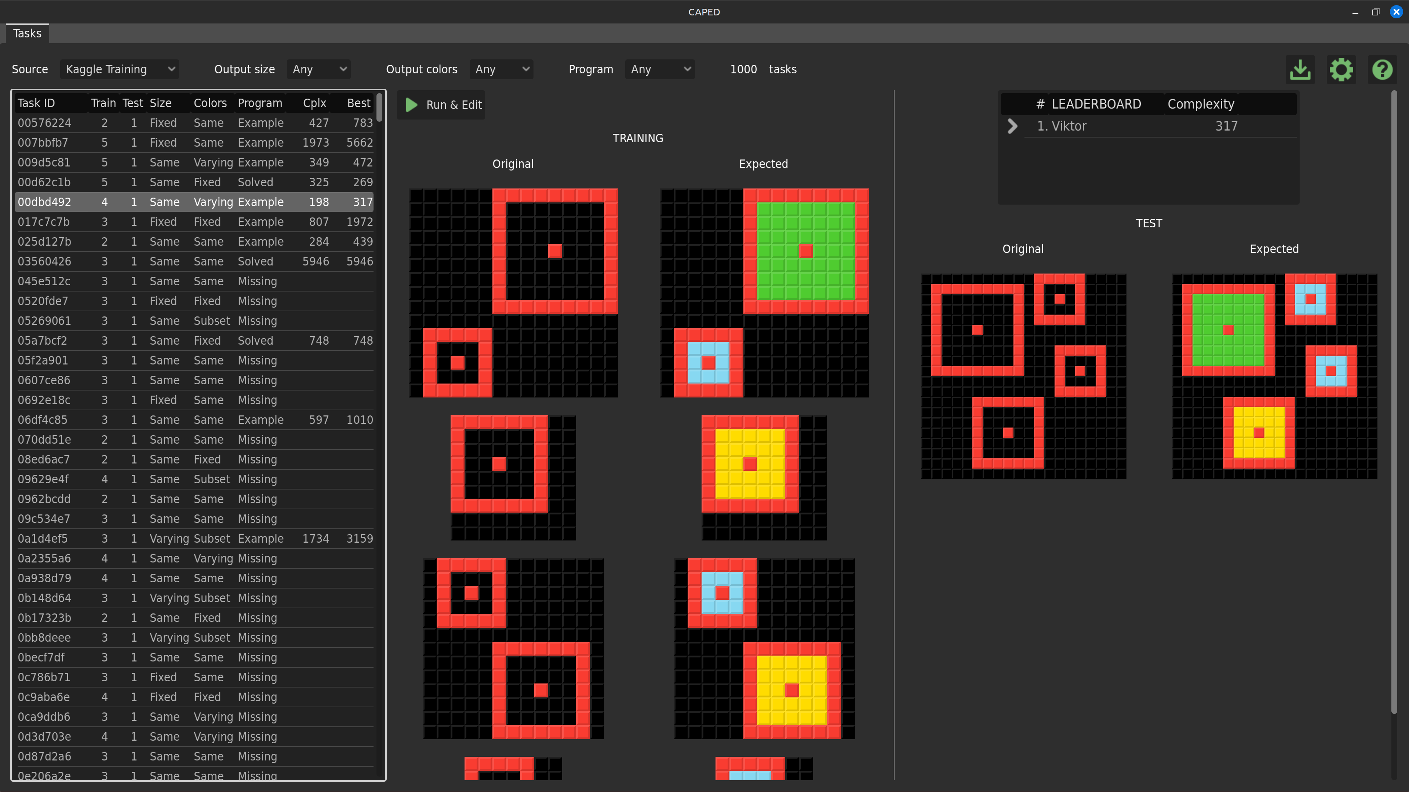Expand the Viktor leaderboard entry chevron
The height and width of the screenshot is (792, 1409).
coord(1012,126)
